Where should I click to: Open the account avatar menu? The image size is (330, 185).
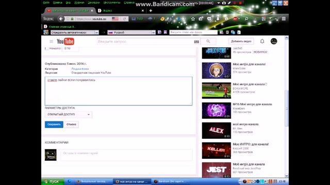pos(274,41)
